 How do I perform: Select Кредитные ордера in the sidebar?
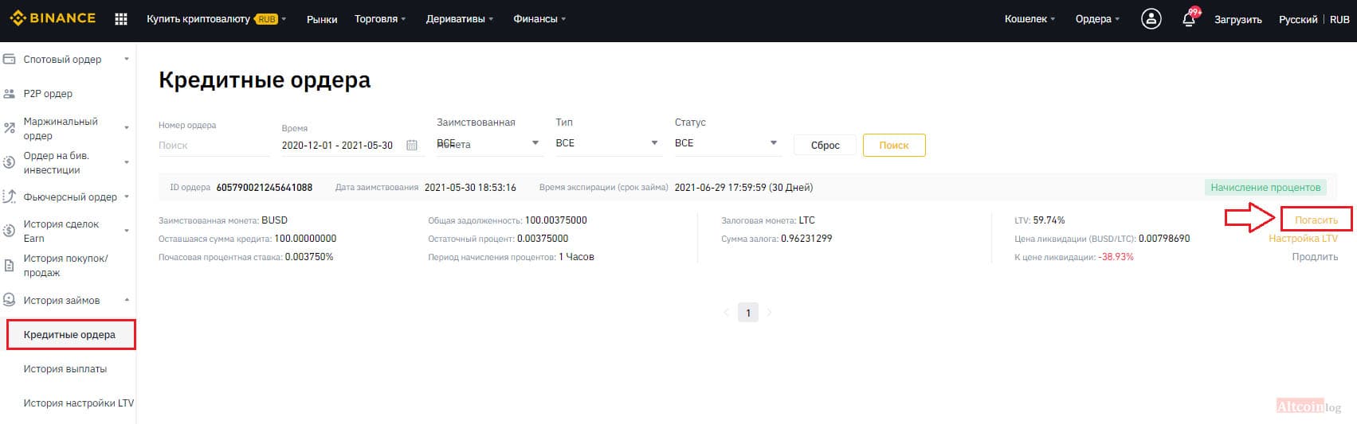coord(69,334)
